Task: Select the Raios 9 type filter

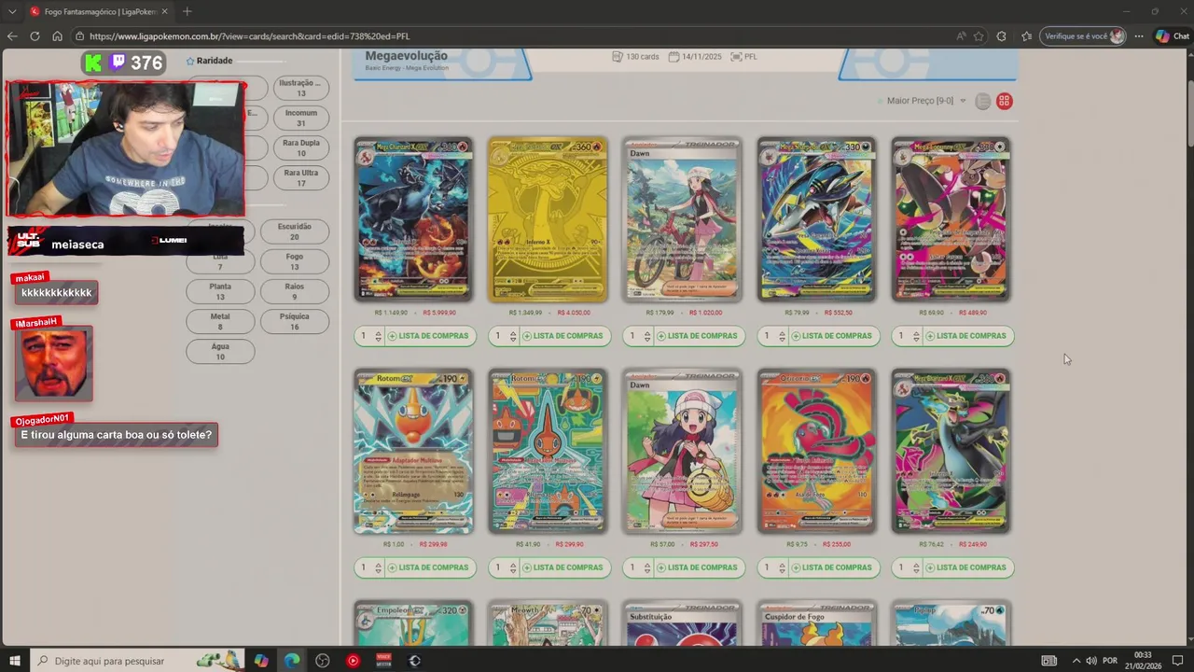Action: click(x=295, y=291)
